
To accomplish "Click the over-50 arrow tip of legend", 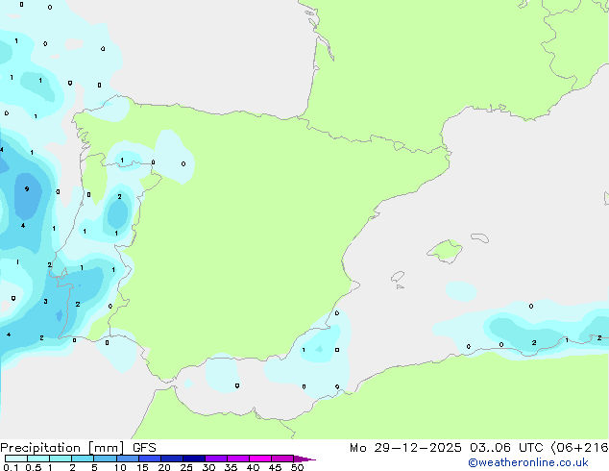I will (304, 459).
